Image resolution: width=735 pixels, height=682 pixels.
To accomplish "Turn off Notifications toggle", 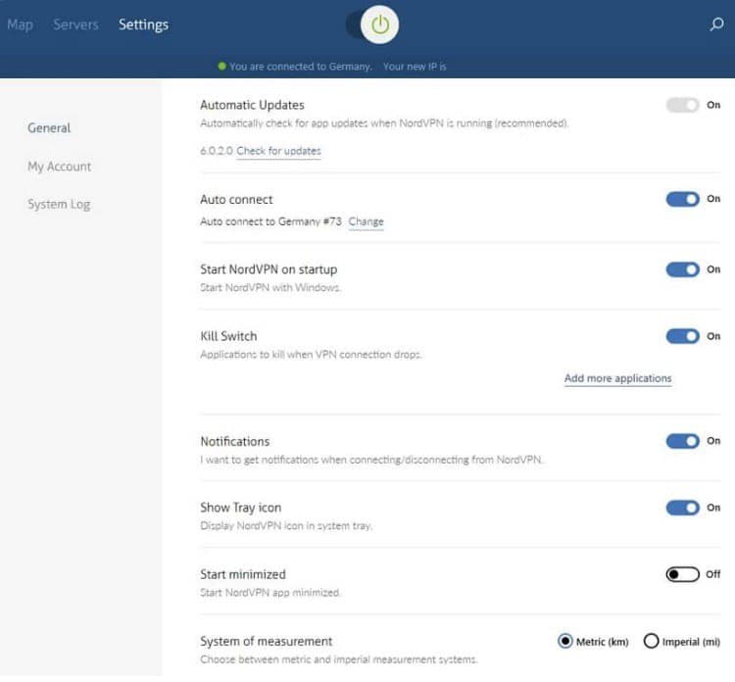I will click(x=682, y=441).
